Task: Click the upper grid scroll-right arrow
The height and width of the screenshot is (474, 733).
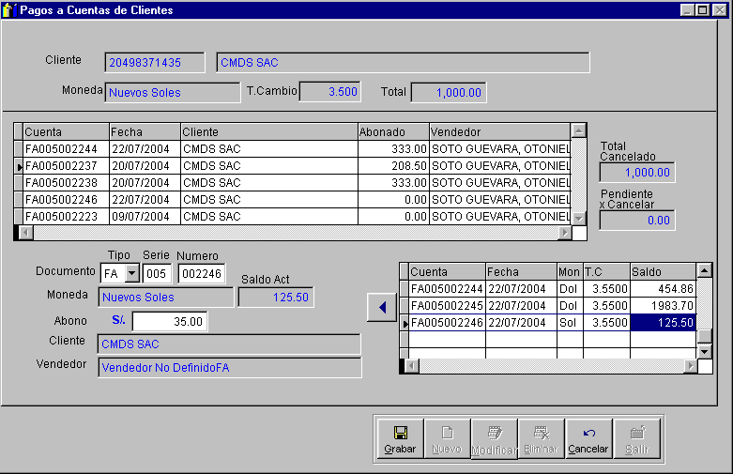Action: [x=565, y=233]
